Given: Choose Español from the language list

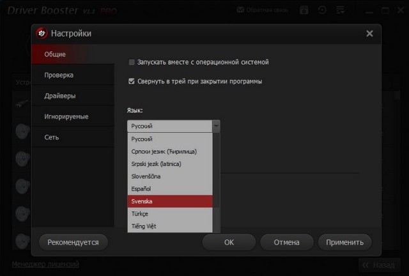Looking at the screenshot, I should click(169, 189).
